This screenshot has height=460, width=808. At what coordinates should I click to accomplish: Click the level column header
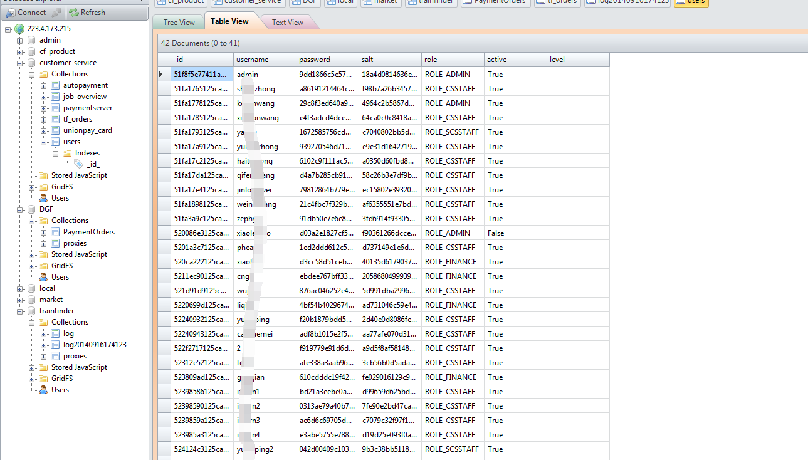click(578, 60)
